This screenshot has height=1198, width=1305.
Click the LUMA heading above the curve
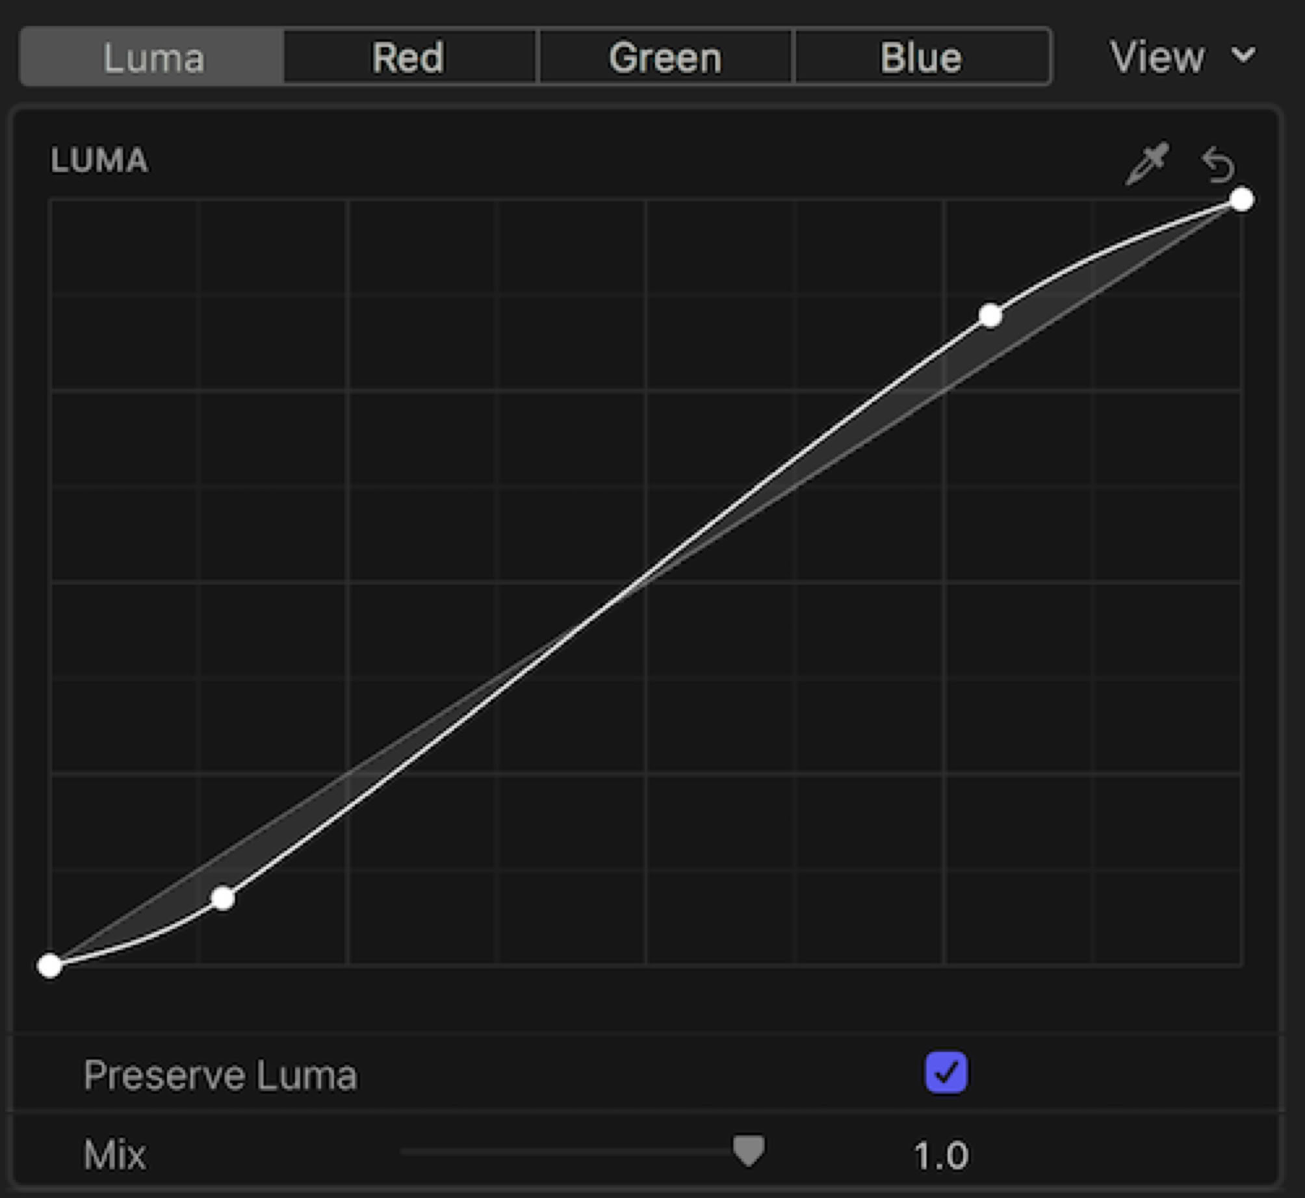click(99, 160)
